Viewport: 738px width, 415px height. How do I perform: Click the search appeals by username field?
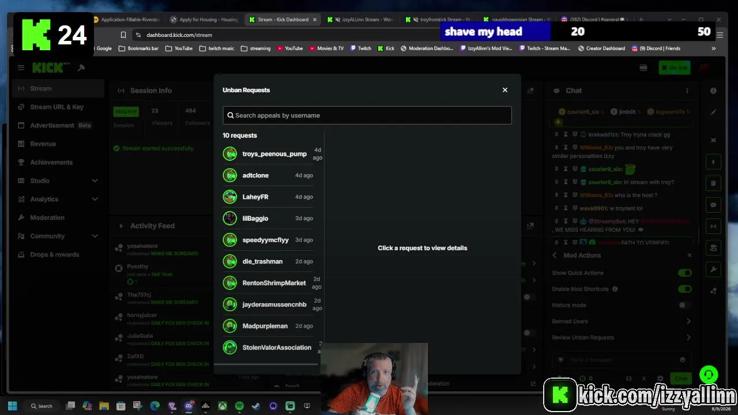367,115
